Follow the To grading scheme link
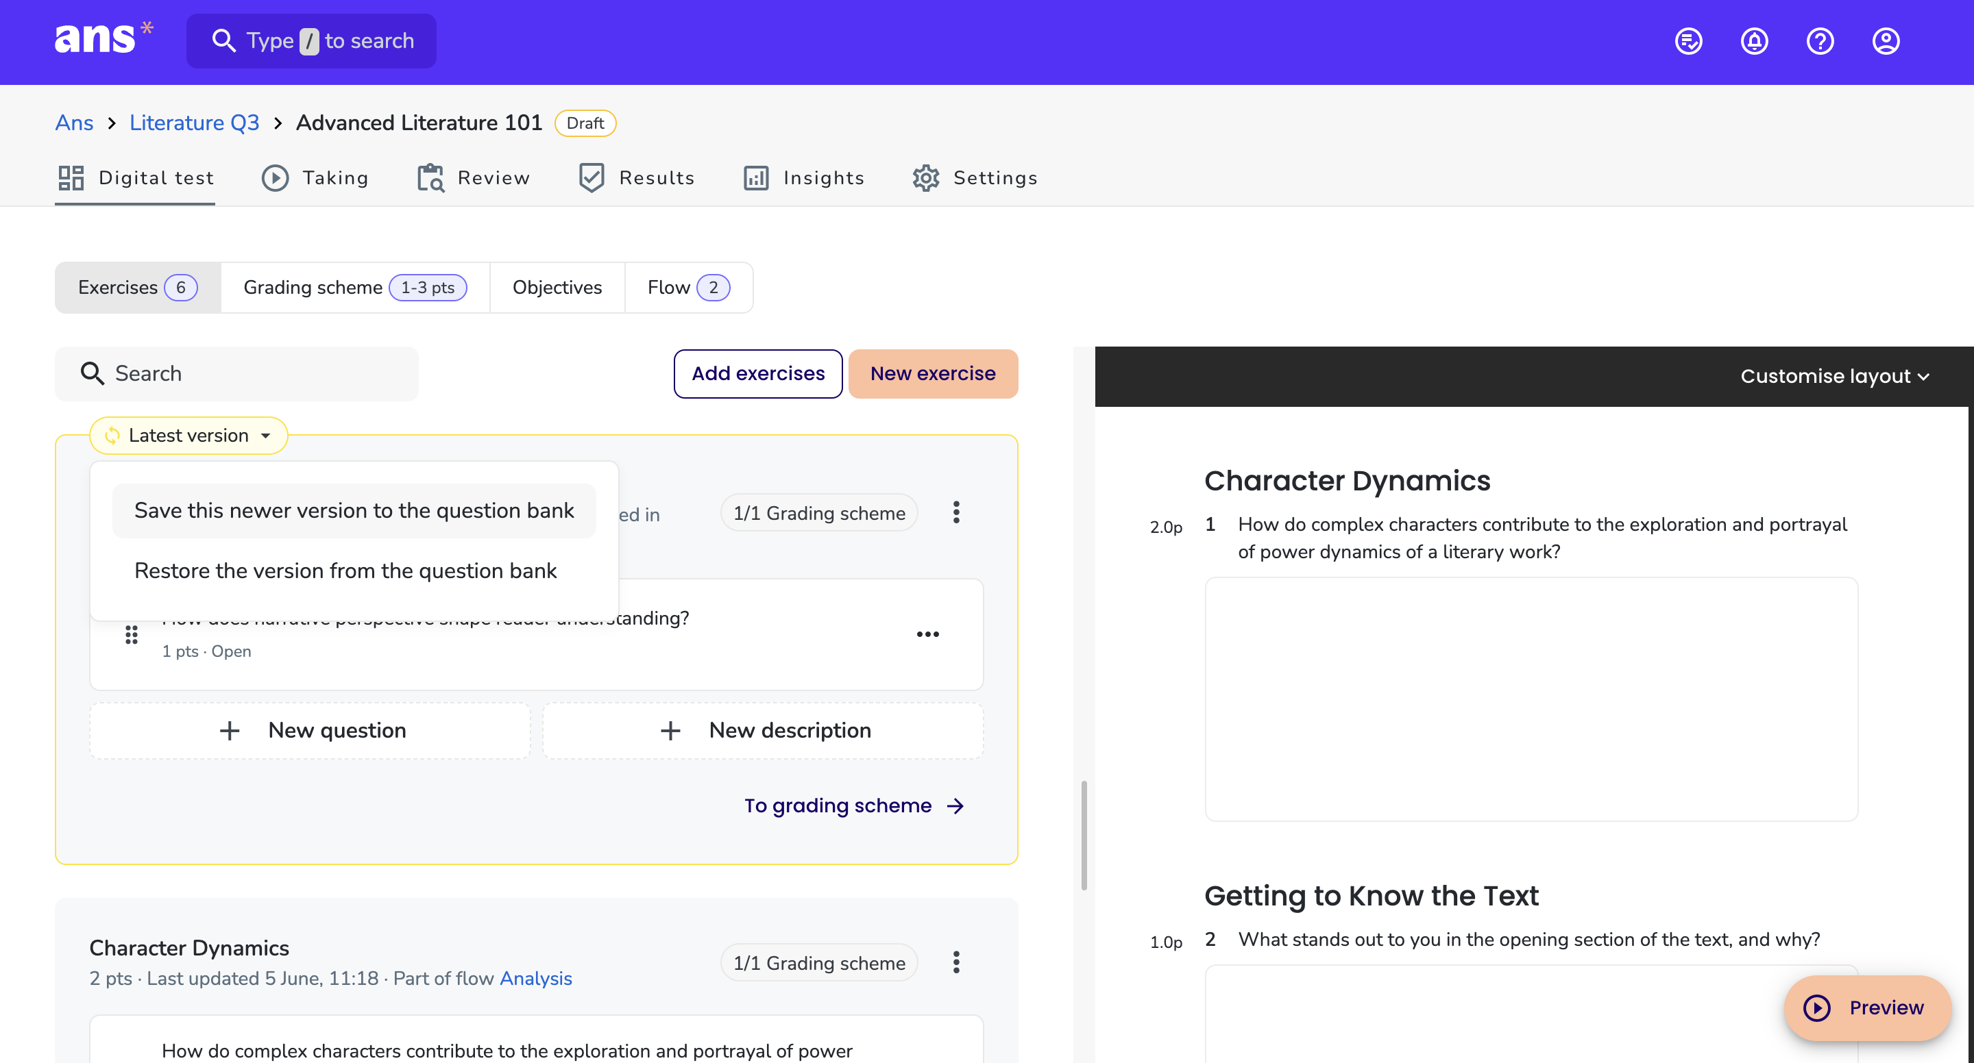Screen dimensions: 1974x1063 [x=853, y=805]
